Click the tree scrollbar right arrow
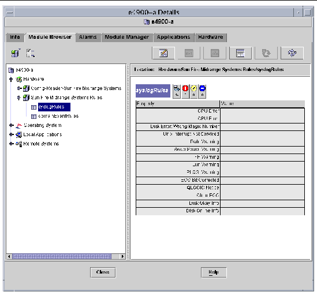Image resolution: width=317 pixels, height=292 pixels. (122, 256)
